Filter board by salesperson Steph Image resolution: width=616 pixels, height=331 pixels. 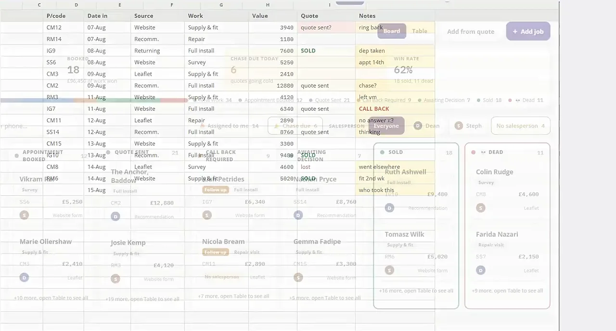(468, 126)
